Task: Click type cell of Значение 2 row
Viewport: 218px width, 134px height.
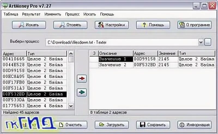Action: pos(196,65)
